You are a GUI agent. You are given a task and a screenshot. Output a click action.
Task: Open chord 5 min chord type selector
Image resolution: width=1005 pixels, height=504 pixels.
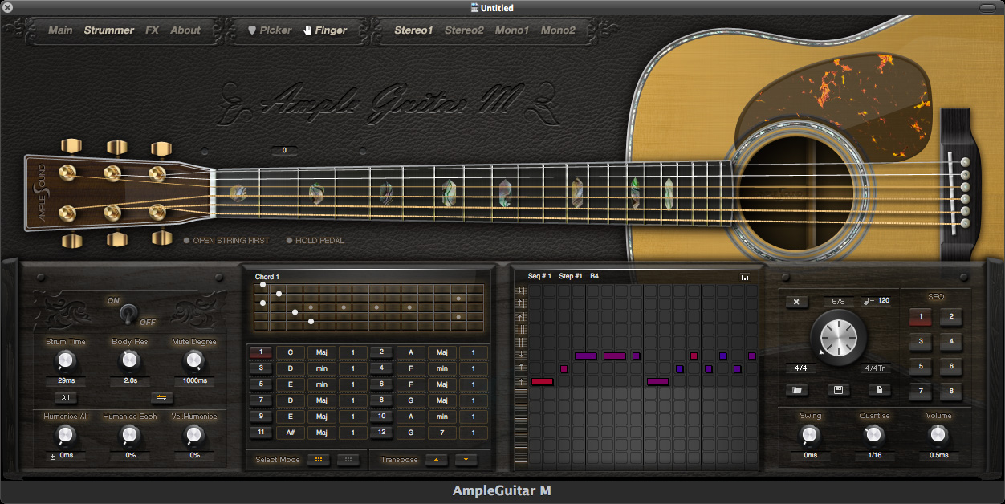[321, 384]
